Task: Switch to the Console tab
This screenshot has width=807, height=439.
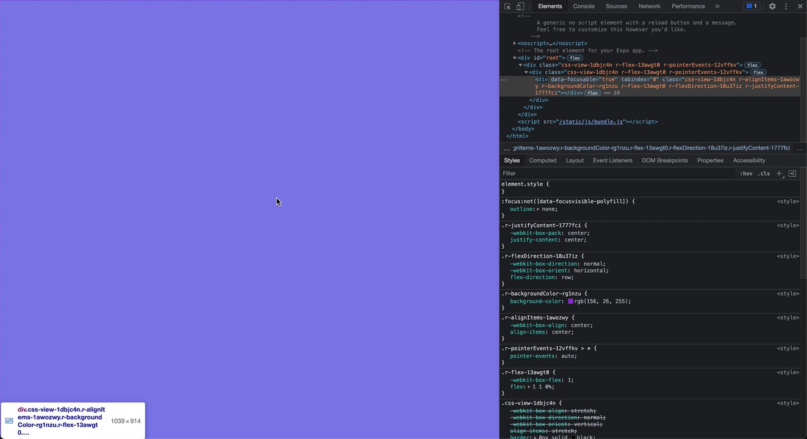Action: click(584, 6)
